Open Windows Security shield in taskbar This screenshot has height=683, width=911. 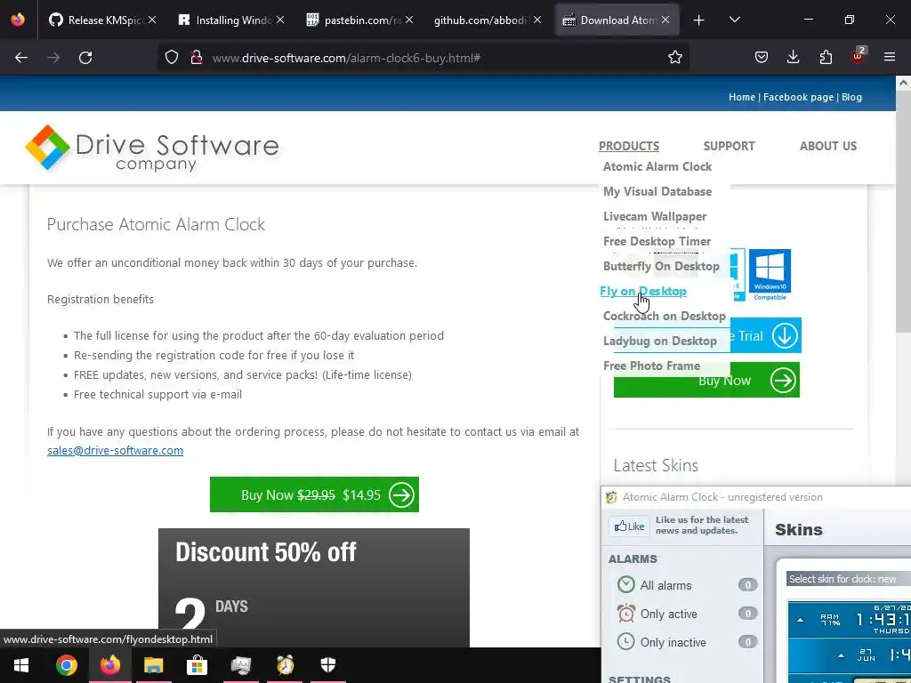pos(328,665)
